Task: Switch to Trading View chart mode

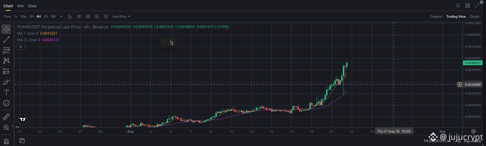Action: (456, 16)
